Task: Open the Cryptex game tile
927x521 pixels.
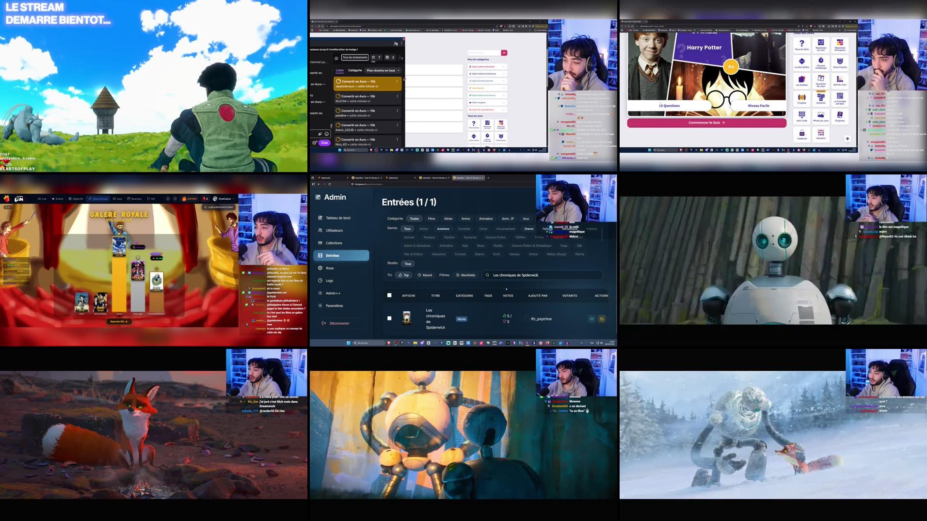Action: pos(801,99)
